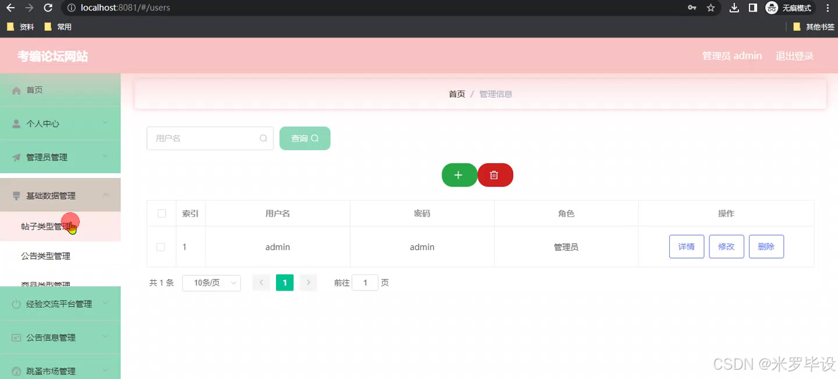Click the icon beside 基础数据管理

point(16,196)
